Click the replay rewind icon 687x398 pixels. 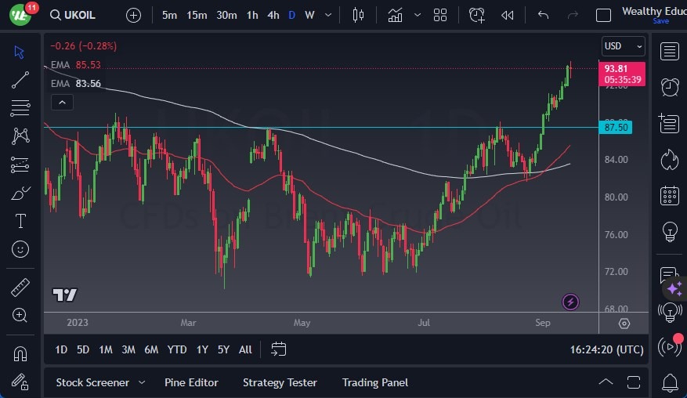click(508, 15)
